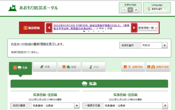Click the right 気象警報・注意報 heading

click(125, 95)
